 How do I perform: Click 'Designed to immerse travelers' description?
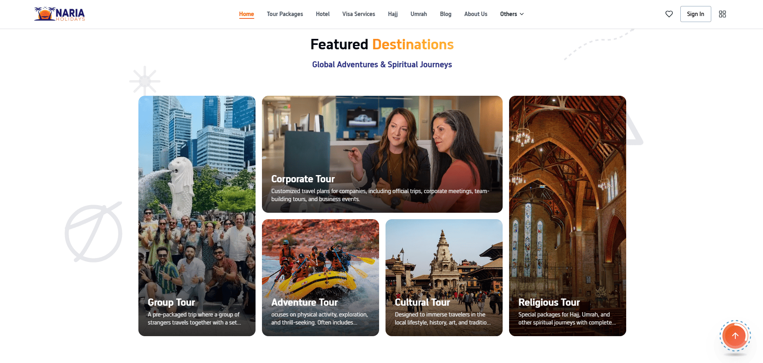tap(443, 319)
